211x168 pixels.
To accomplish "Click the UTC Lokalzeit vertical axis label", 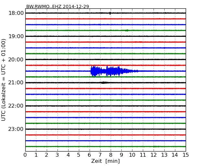I will (3, 80).
